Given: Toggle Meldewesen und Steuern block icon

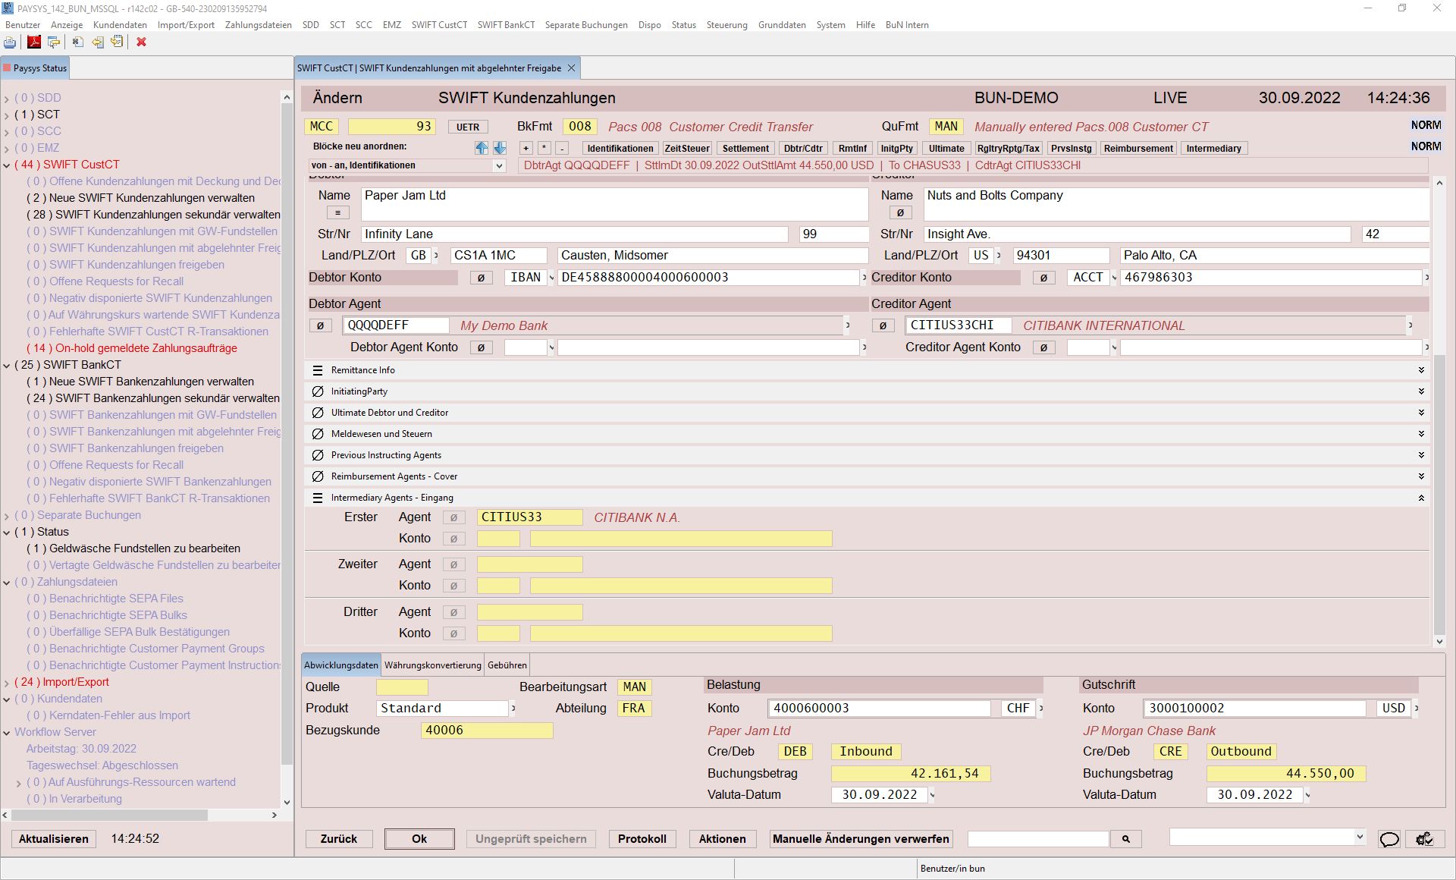Looking at the screenshot, I should [318, 434].
